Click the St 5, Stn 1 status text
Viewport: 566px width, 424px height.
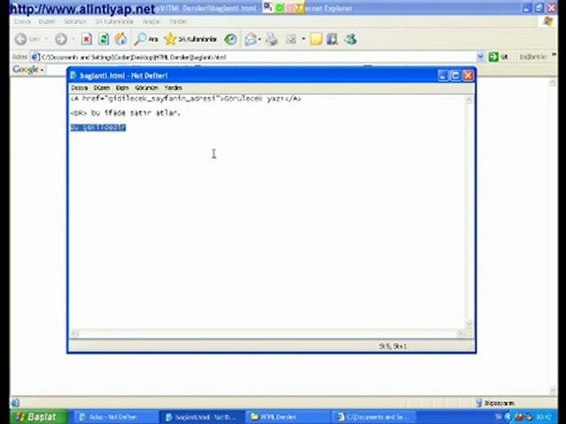coord(393,346)
